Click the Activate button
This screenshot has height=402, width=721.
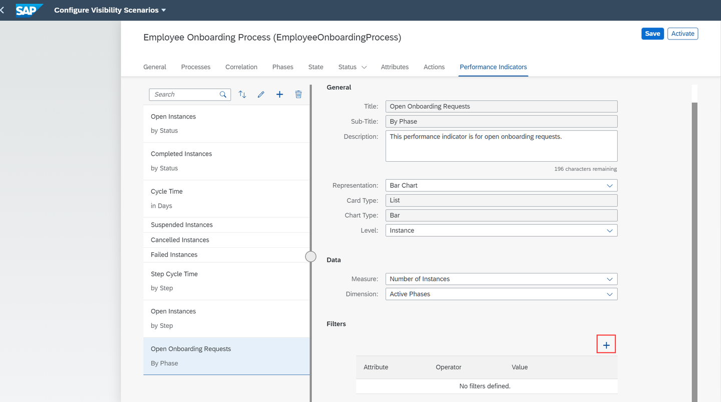point(683,34)
